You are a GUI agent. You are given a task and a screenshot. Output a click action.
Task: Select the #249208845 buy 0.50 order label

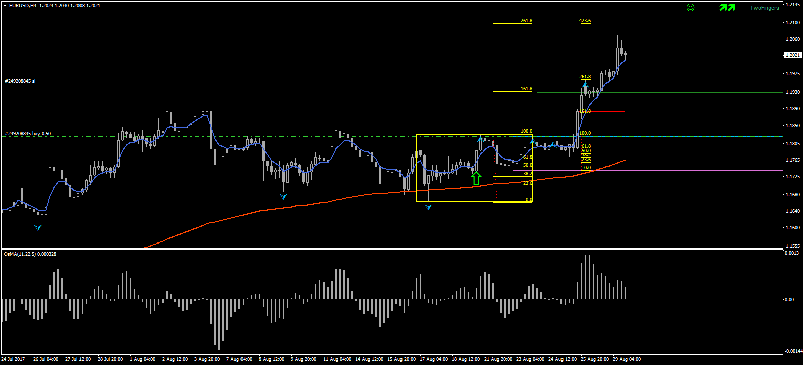(28, 134)
